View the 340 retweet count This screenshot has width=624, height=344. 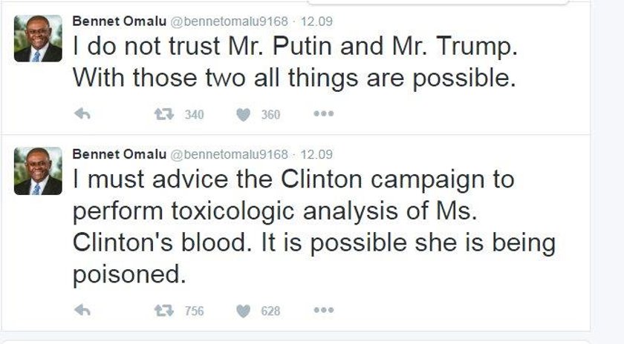194,115
